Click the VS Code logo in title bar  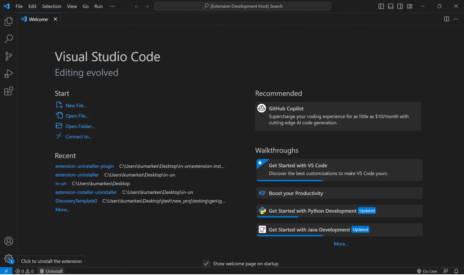[6, 6]
